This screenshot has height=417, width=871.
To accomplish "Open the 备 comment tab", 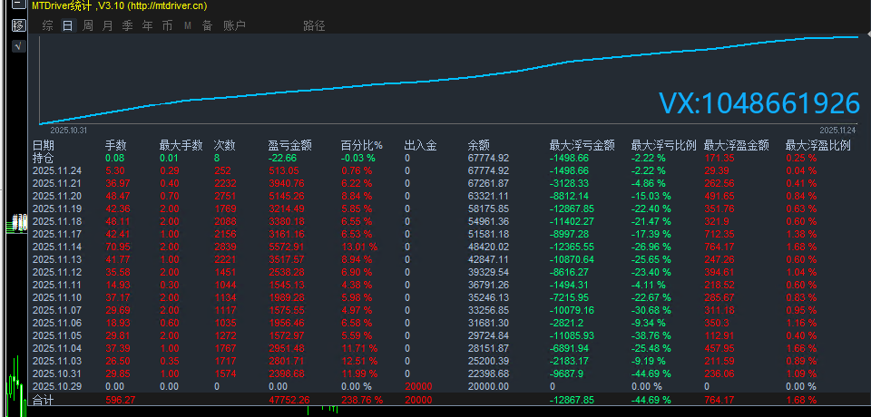I will pos(207,25).
